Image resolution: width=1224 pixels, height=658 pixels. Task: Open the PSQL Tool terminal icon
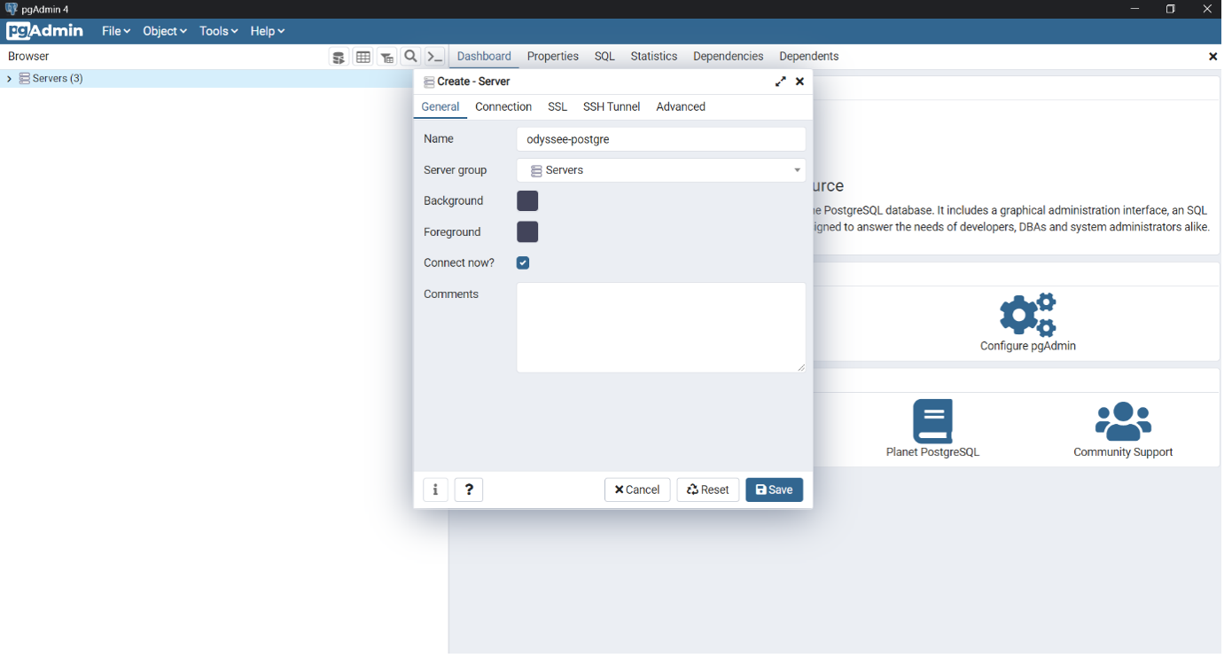click(x=434, y=57)
